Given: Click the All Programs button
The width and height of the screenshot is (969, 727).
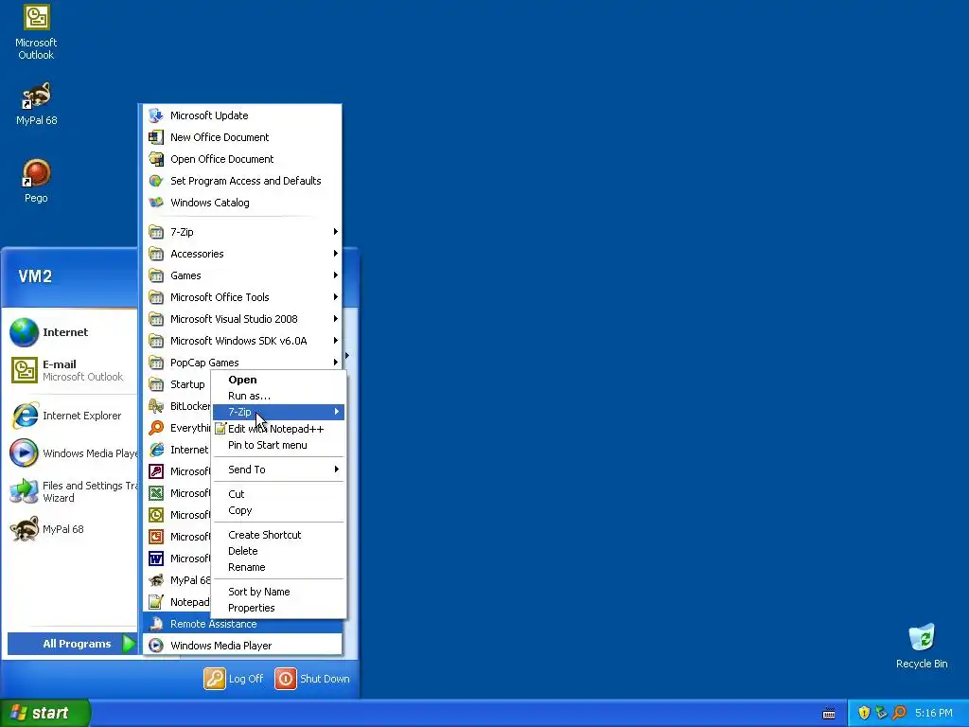Looking at the screenshot, I should (x=72, y=644).
